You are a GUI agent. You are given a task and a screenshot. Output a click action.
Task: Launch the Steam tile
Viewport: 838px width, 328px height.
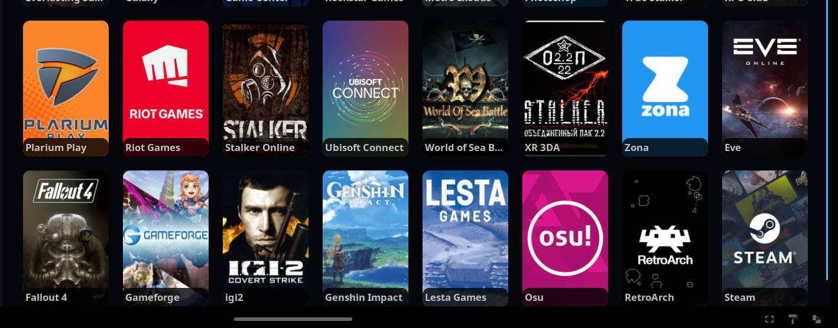765,238
